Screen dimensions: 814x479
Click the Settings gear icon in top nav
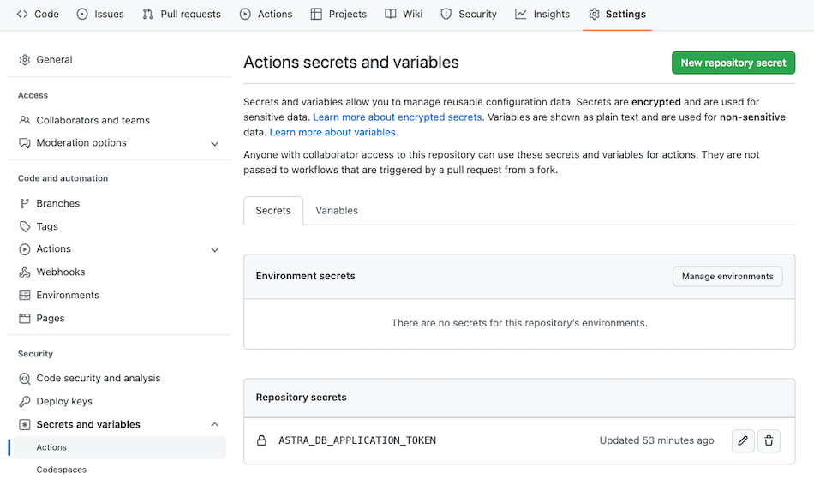click(595, 14)
